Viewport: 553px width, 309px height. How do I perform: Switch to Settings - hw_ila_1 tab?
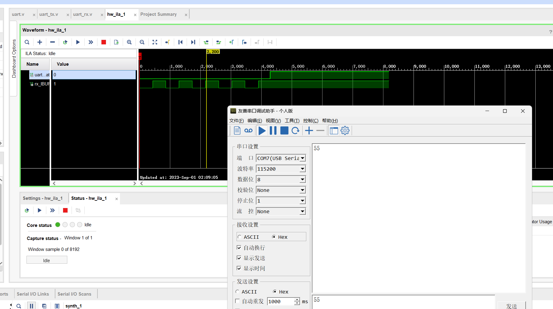(43, 198)
